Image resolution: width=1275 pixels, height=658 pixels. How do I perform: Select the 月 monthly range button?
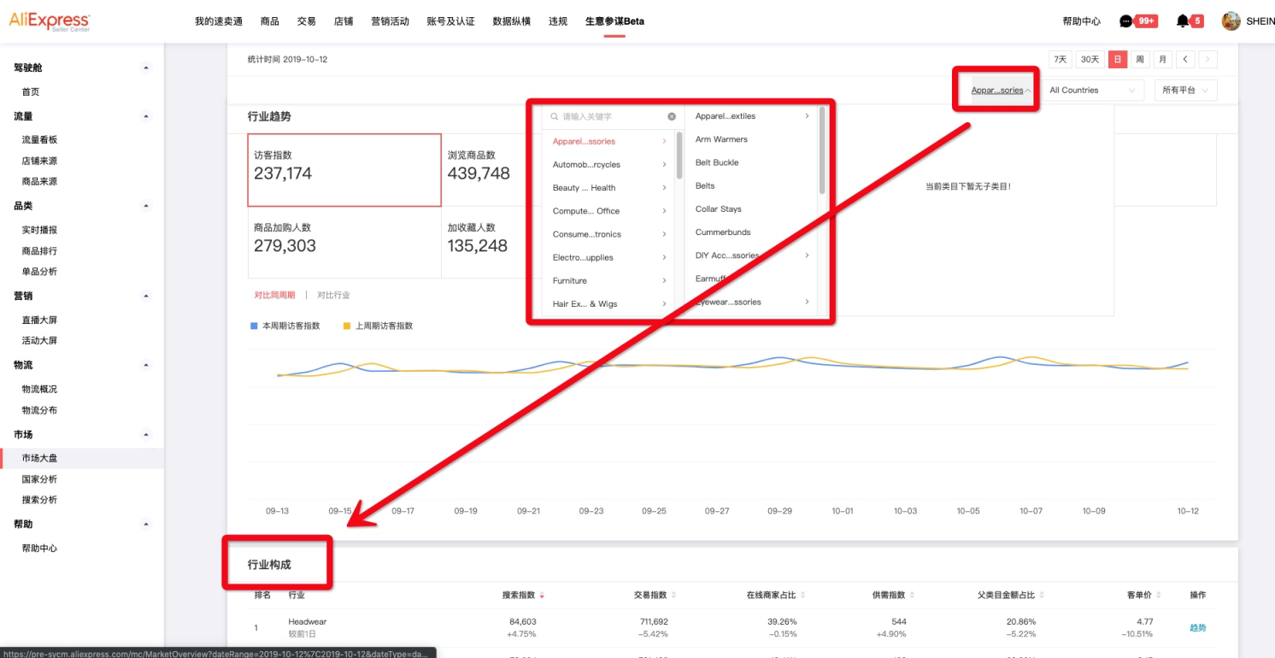1162,59
